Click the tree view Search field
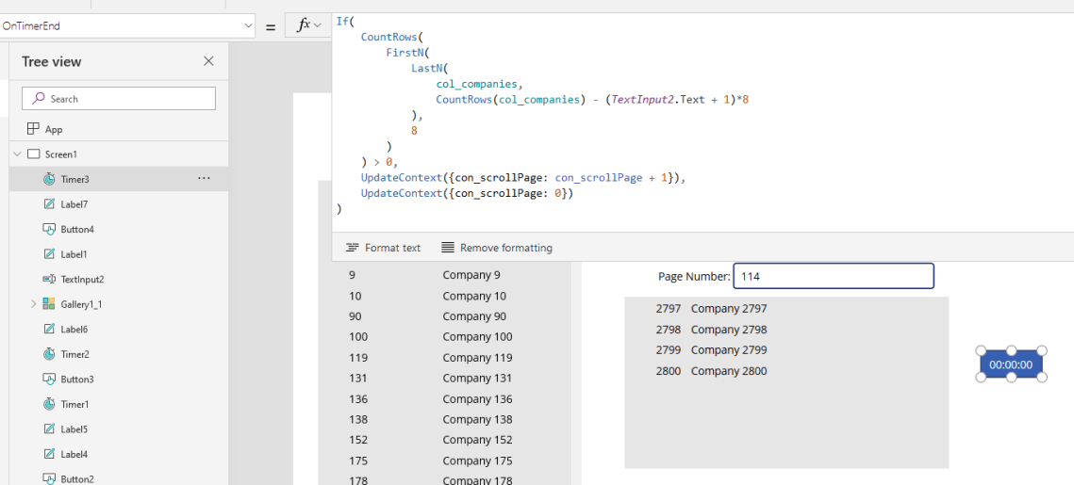The image size is (1074, 485). tap(119, 99)
